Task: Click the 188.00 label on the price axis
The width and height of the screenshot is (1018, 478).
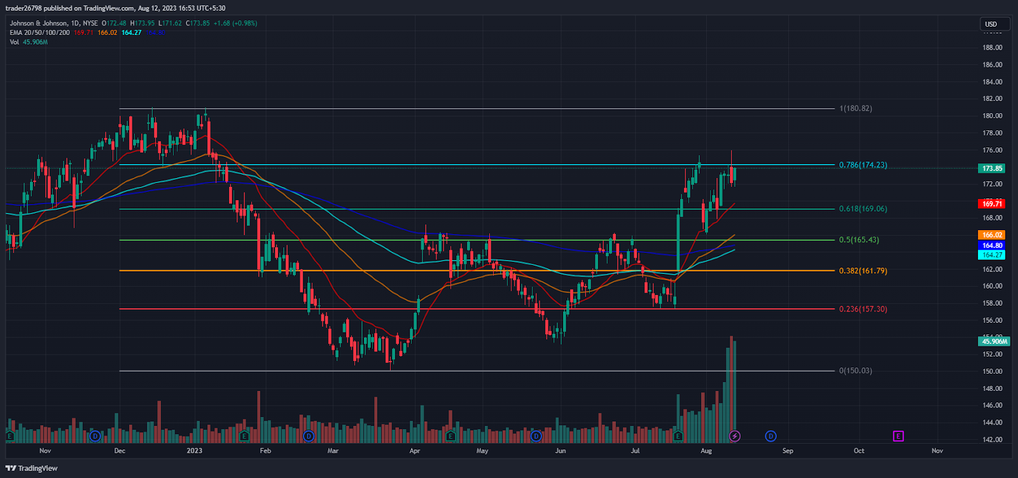Action: 993,48
